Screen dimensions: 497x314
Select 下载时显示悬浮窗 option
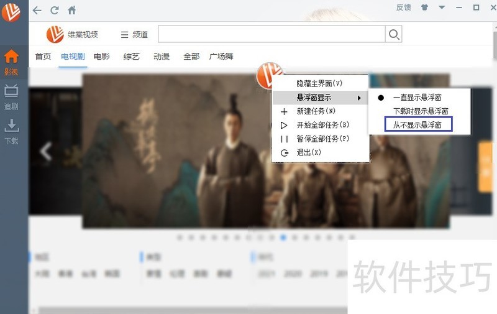[x=421, y=111]
